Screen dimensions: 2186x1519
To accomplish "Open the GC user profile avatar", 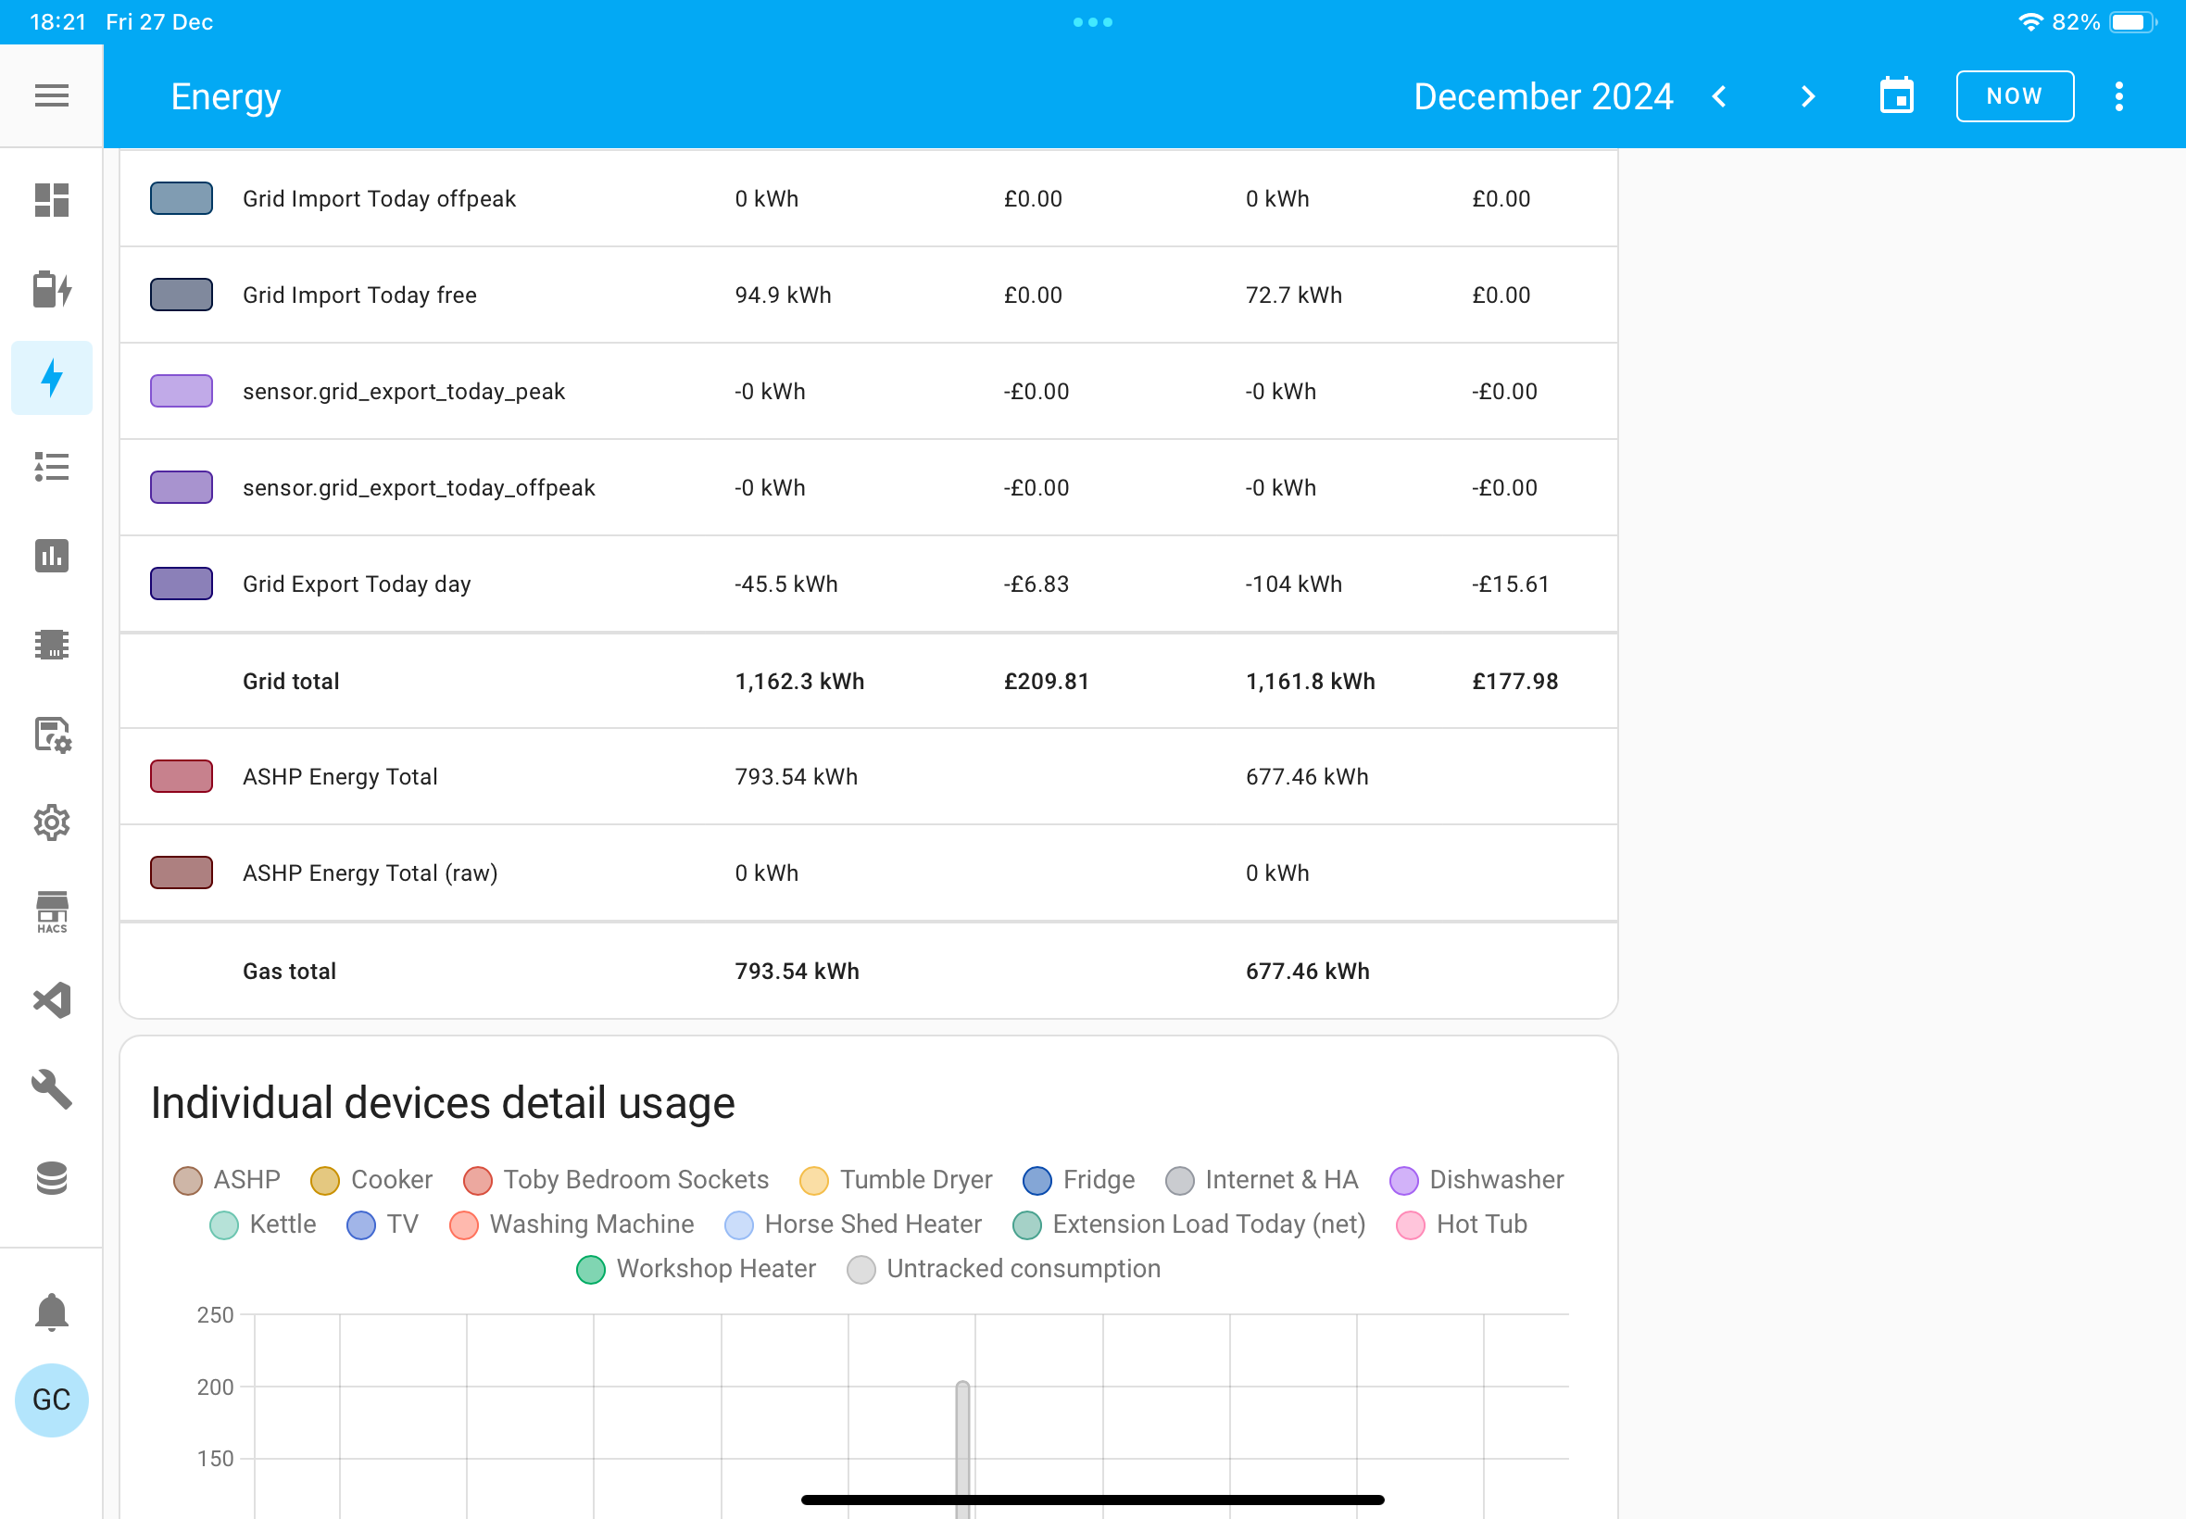I will tap(51, 1400).
